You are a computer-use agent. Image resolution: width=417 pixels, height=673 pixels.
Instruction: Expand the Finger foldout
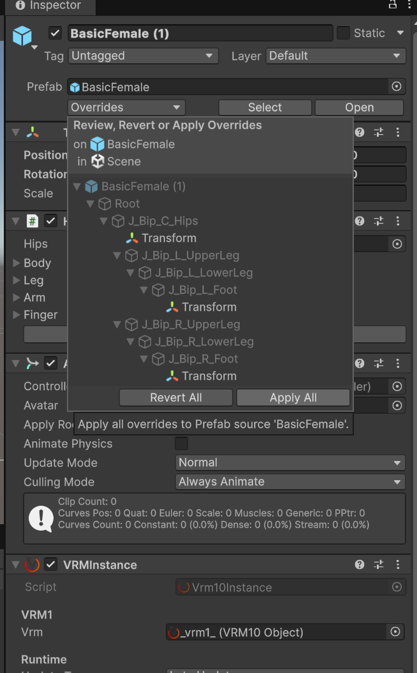(x=17, y=315)
